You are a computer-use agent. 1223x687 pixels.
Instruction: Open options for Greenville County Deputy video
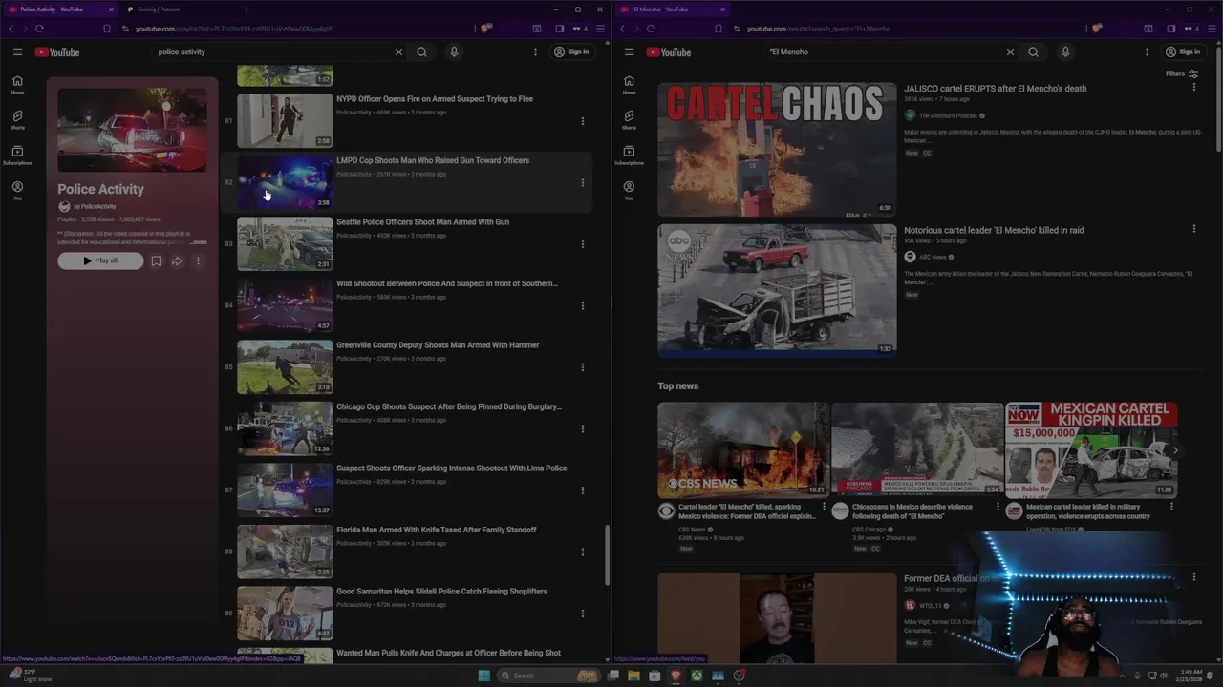[582, 367]
